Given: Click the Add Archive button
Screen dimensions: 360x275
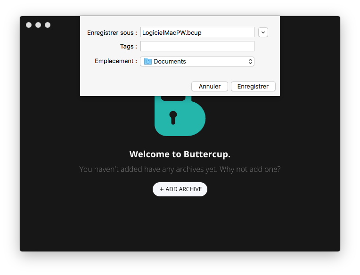Looking at the screenshot, I should tap(180, 189).
